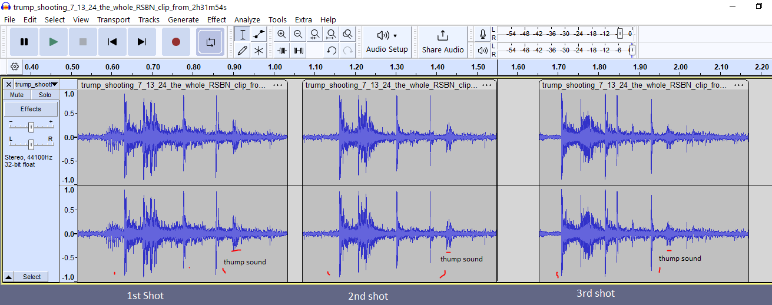
Task: Zoom in on the waveform
Action: pos(282,34)
